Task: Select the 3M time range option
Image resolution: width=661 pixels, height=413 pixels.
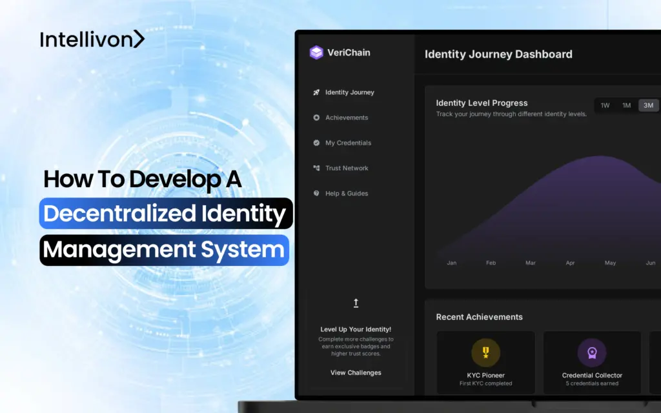Action: tap(648, 105)
